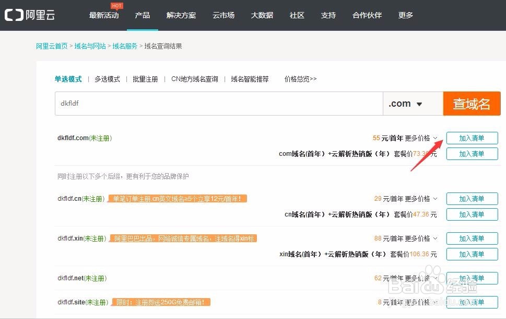506x319 pixels.
Task: Add dkfldf.net 62元 to list
Action: pos(472,278)
